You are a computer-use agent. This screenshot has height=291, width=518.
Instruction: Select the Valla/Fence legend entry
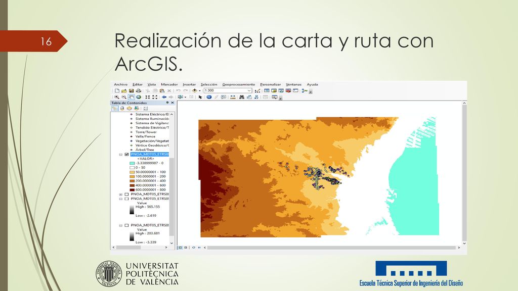145,136
